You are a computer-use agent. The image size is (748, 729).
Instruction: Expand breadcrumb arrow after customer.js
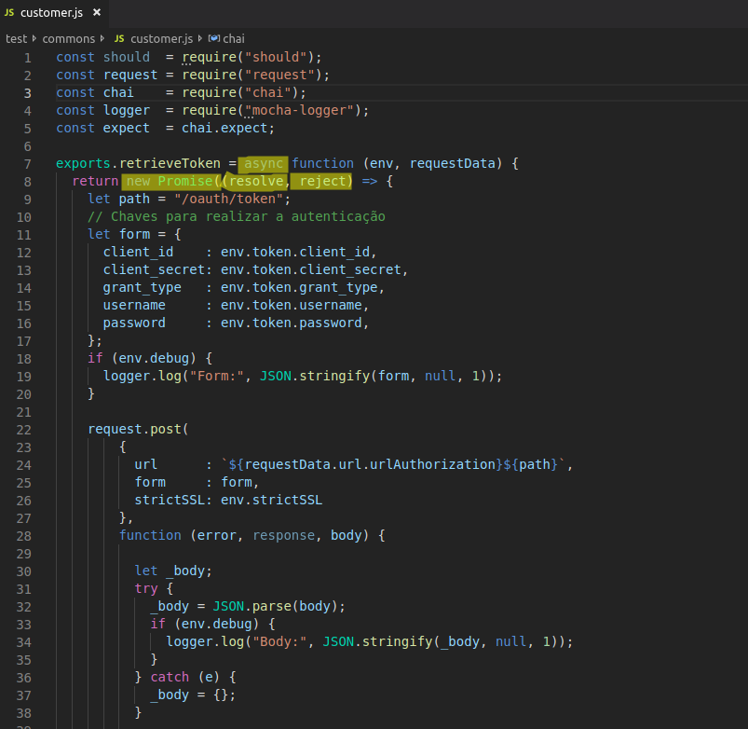click(200, 38)
